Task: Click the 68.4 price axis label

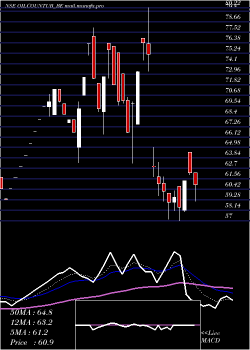Action: [x=231, y=111]
